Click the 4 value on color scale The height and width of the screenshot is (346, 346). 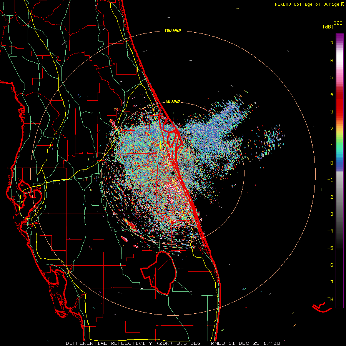pos(332,95)
